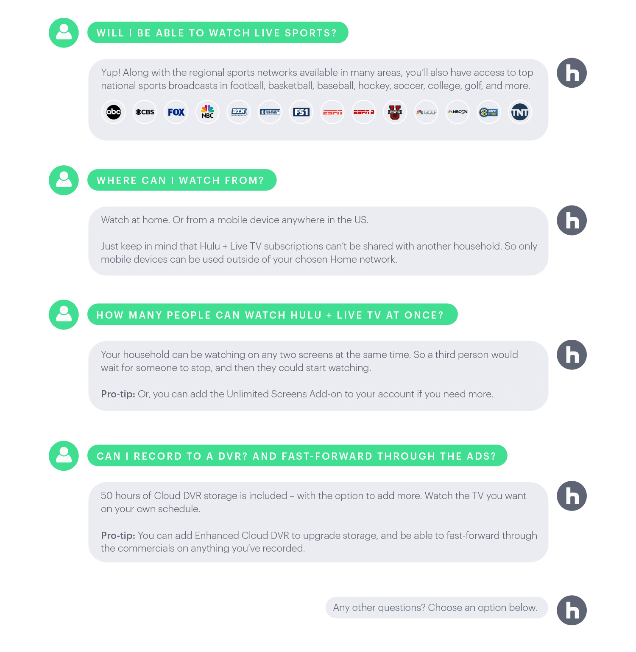
Task: Click the FOX network icon
Action: pos(176,112)
